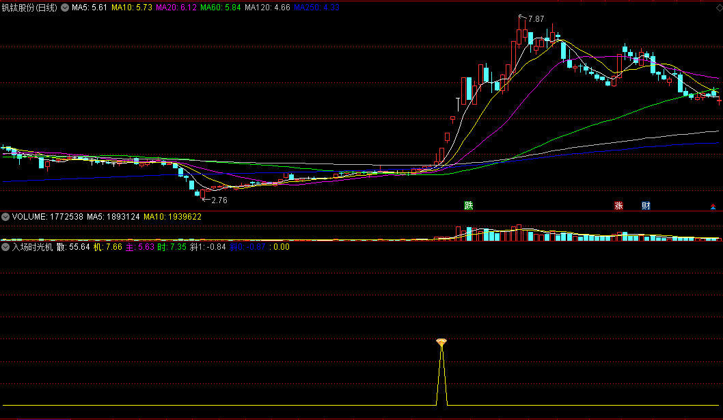Expand the VOLUME indicator dropdown arrow
This screenshot has width=723, height=420.
5,216
